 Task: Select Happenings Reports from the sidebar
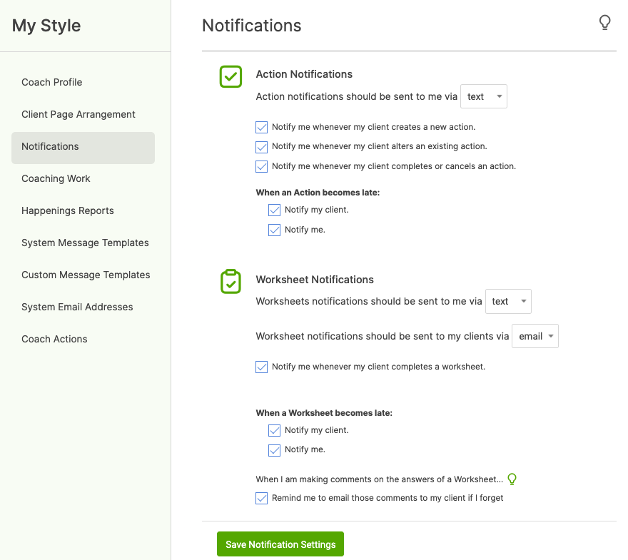[68, 210]
